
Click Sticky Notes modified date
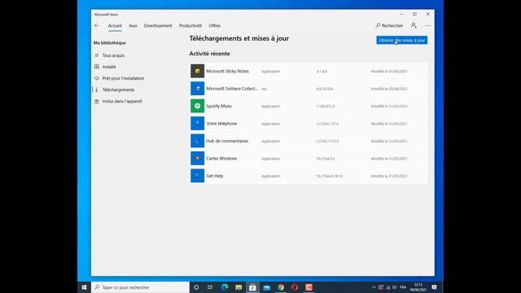tap(389, 72)
